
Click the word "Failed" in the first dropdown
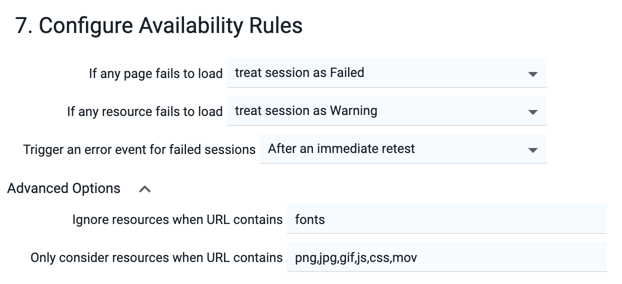click(x=347, y=72)
